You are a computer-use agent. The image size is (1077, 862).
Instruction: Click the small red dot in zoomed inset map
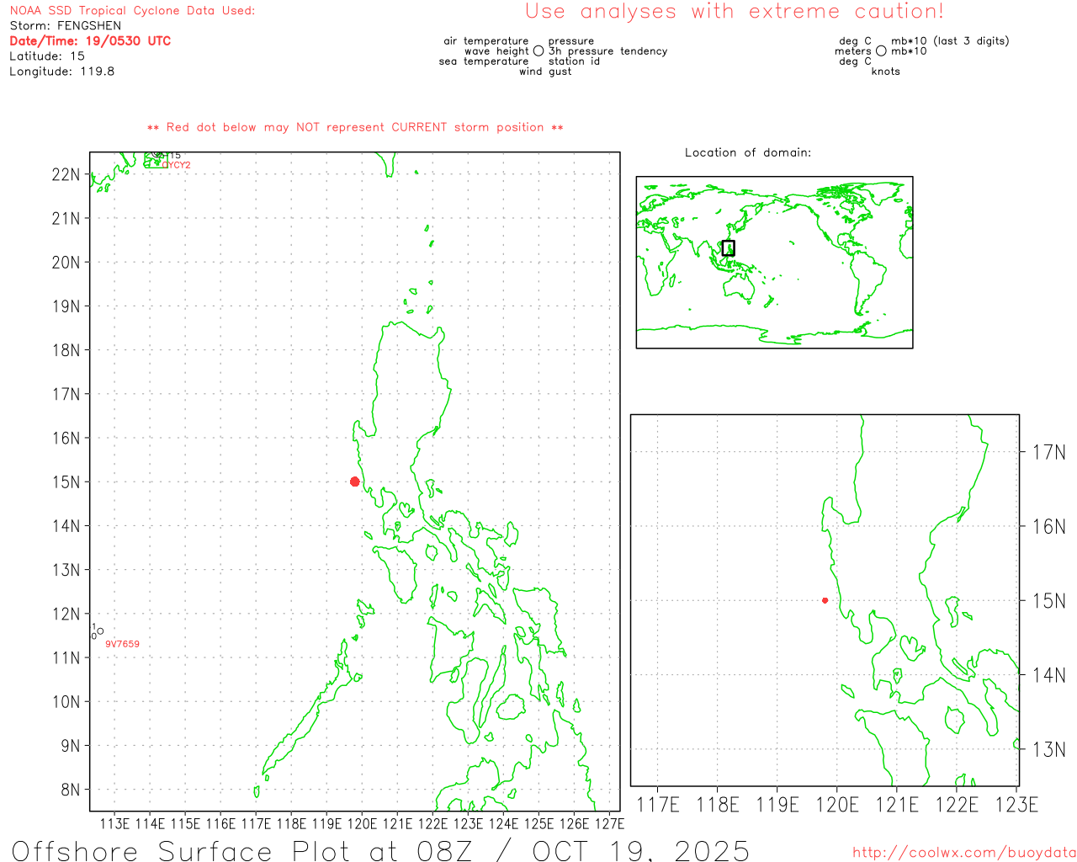[x=825, y=600]
